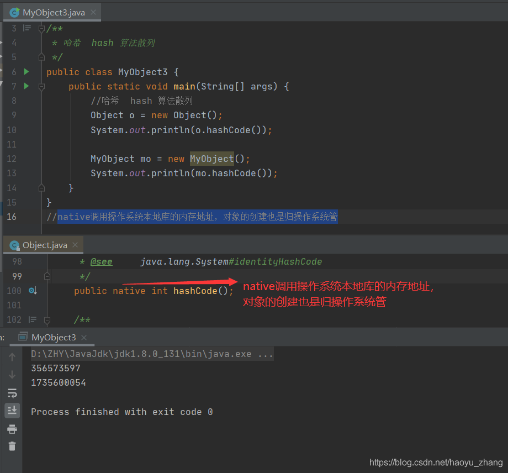Click the overridden method gutter icon at line 100

[x=33, y=291]
